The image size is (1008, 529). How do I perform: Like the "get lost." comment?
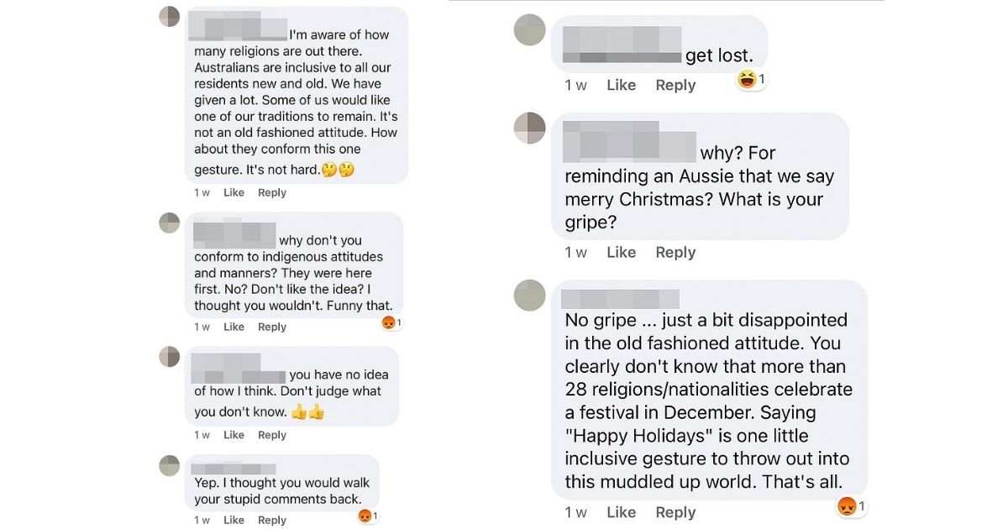(x=621, y=85)
